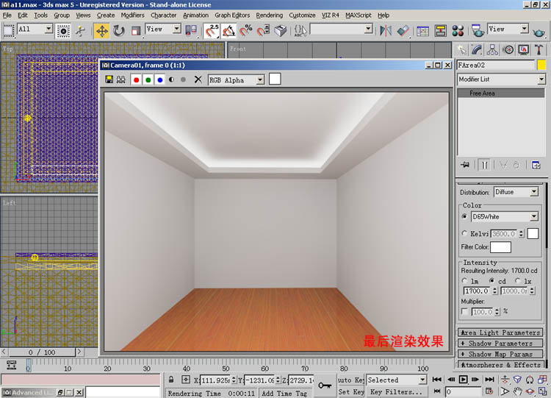This screenshot has height=398, width=551.
Task: Open the Modifiers menu
Action: coord(132,15)
